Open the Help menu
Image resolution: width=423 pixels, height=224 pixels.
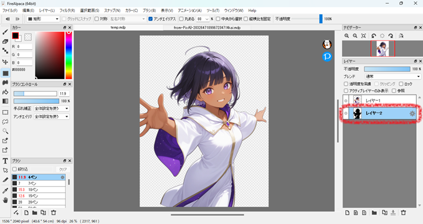coord(252,11)
